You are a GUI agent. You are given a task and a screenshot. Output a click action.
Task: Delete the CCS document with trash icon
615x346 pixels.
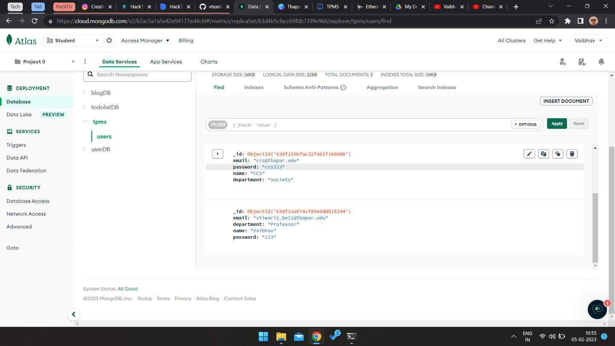pyautogui.click(x=572, y=154)
